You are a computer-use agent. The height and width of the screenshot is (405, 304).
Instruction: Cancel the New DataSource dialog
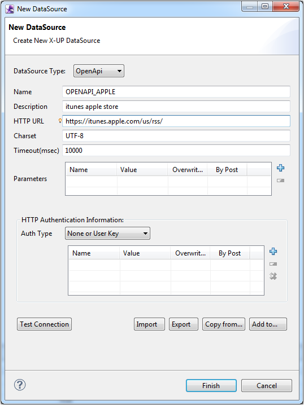[267, 386]
